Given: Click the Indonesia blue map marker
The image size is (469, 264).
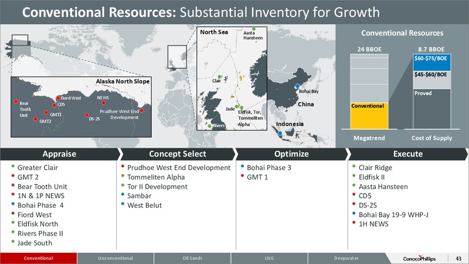Looking at the screenshot, I should tap(280, 133).
